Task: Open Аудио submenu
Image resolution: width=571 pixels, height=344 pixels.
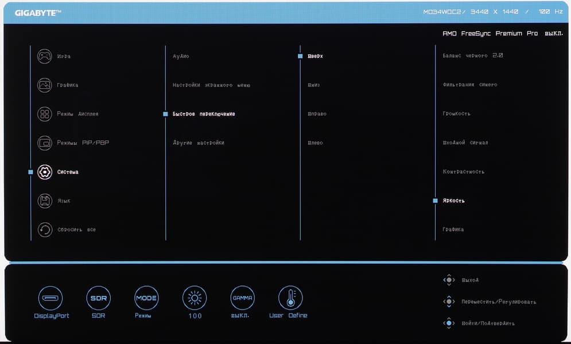Action: pyautogui.click(x=181, y=56)
